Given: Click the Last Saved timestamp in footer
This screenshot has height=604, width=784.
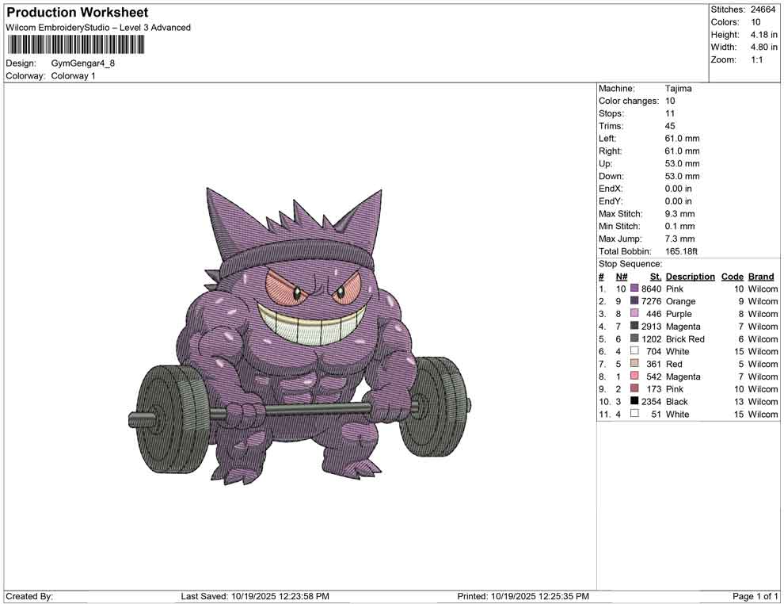Looking at the screenshot, I should (255, 596).
